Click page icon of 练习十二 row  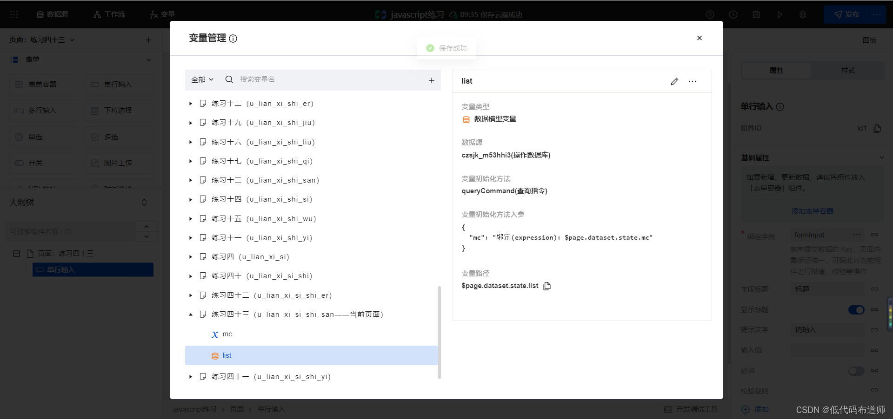[x=203, y=104]
